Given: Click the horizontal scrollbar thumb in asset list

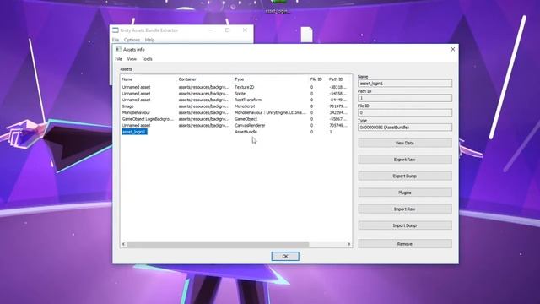Looking at the screenshot, I should (218, 244).
